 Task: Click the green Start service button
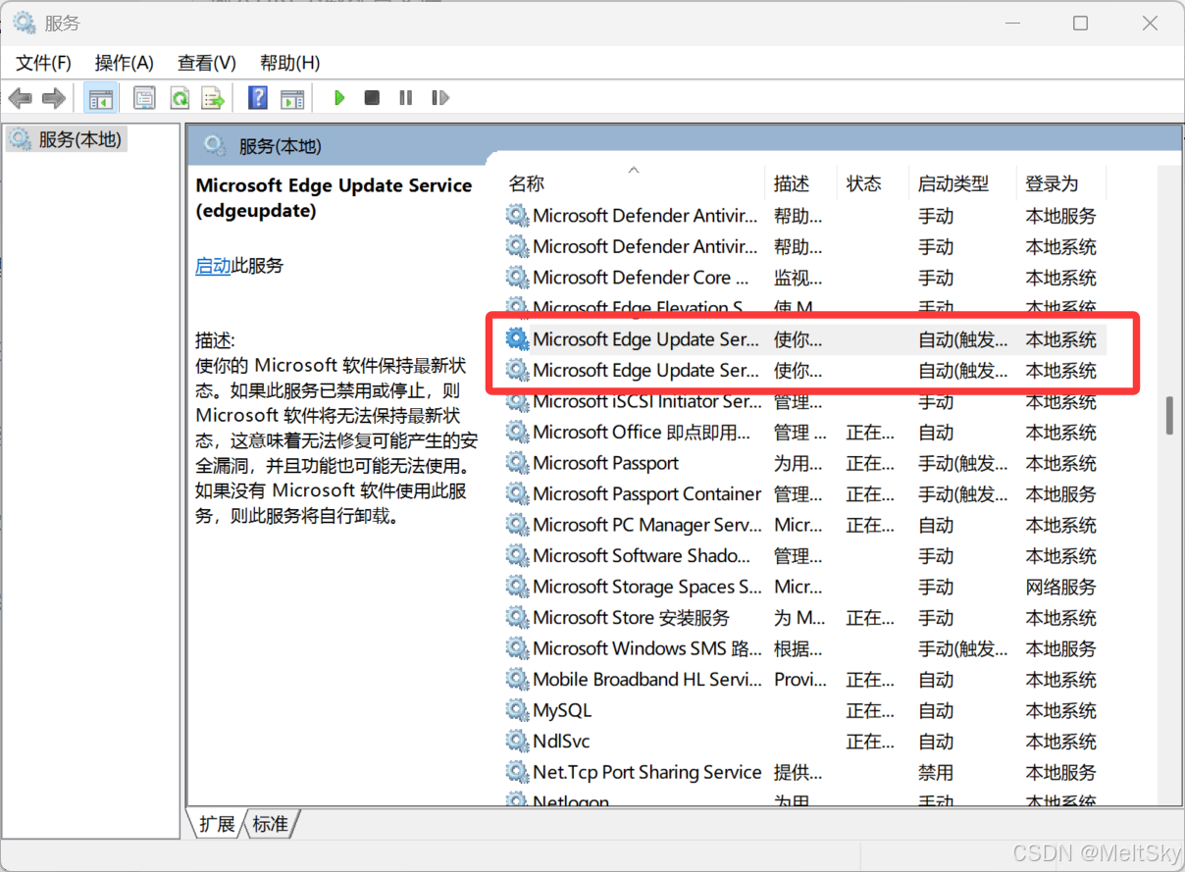339,98
